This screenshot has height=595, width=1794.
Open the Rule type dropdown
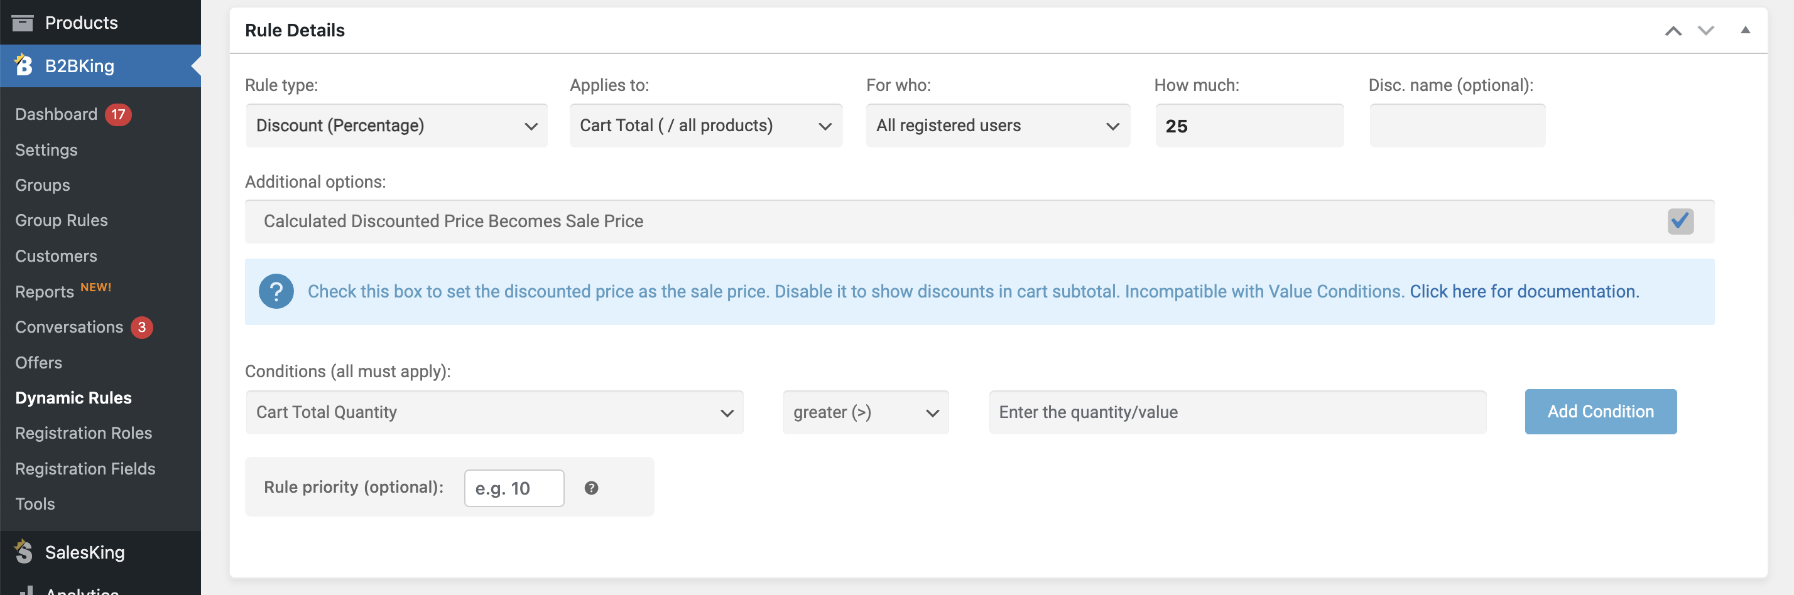(x=396, y=126)
